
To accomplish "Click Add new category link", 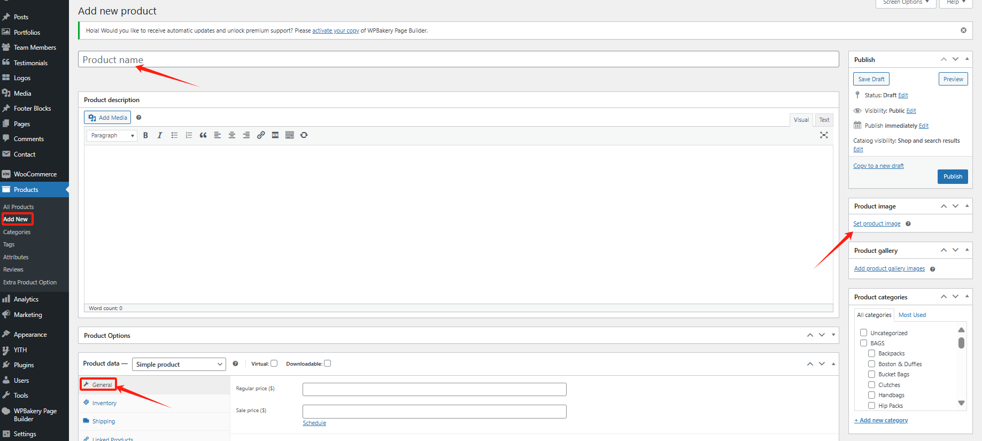I will coord(881,420).
